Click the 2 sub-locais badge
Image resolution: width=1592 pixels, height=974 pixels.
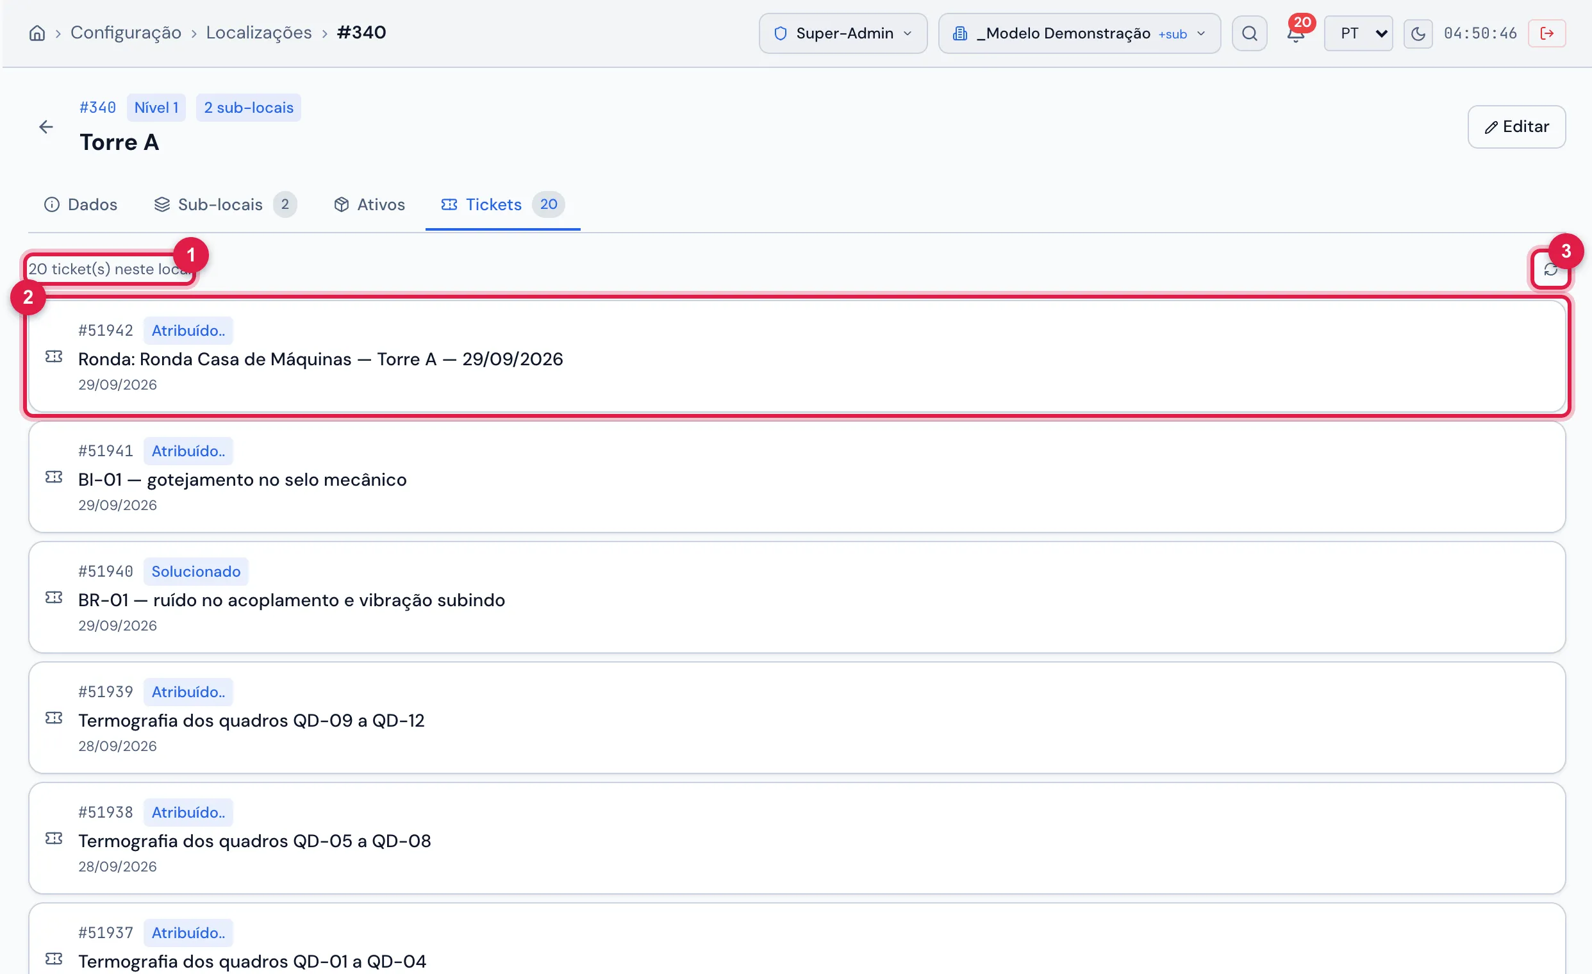[x=249, y=108]
